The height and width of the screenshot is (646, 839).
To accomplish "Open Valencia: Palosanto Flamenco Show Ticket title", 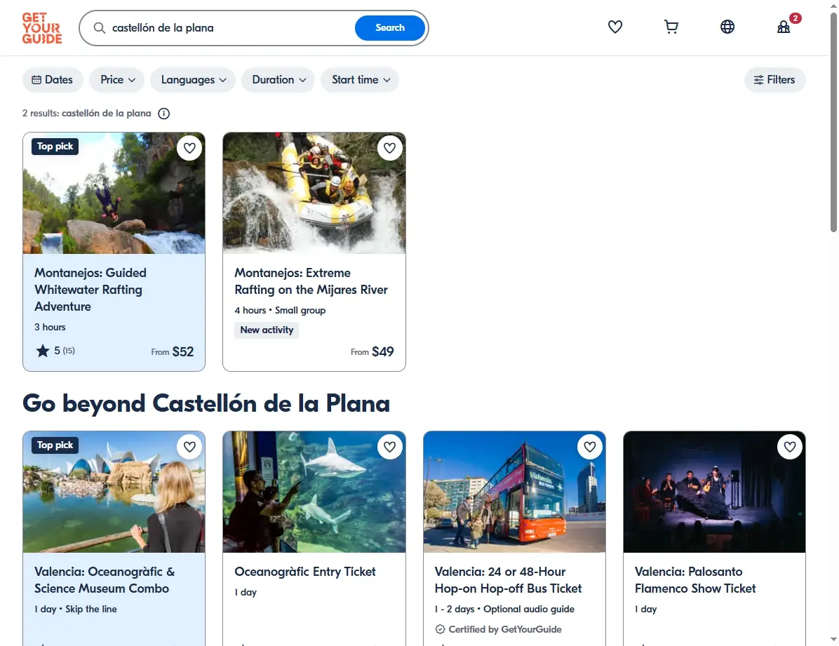I will pyautogui.click(x=695, y=579).
